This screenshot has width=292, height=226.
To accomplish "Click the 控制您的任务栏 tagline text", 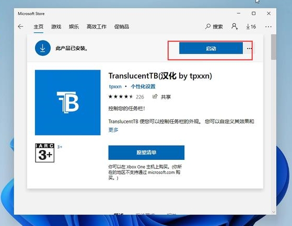I will coord(126,108).
